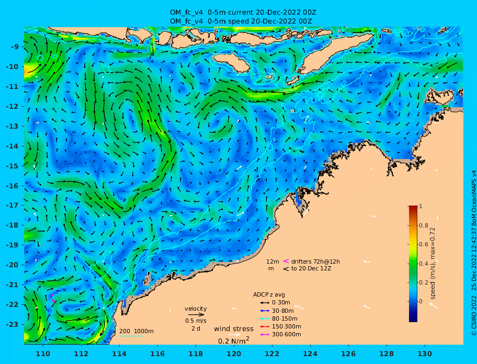Screen dimensions: 477x364
Task: Click the '0.2 N/m2' wind stress value
Action: point(234,340)
